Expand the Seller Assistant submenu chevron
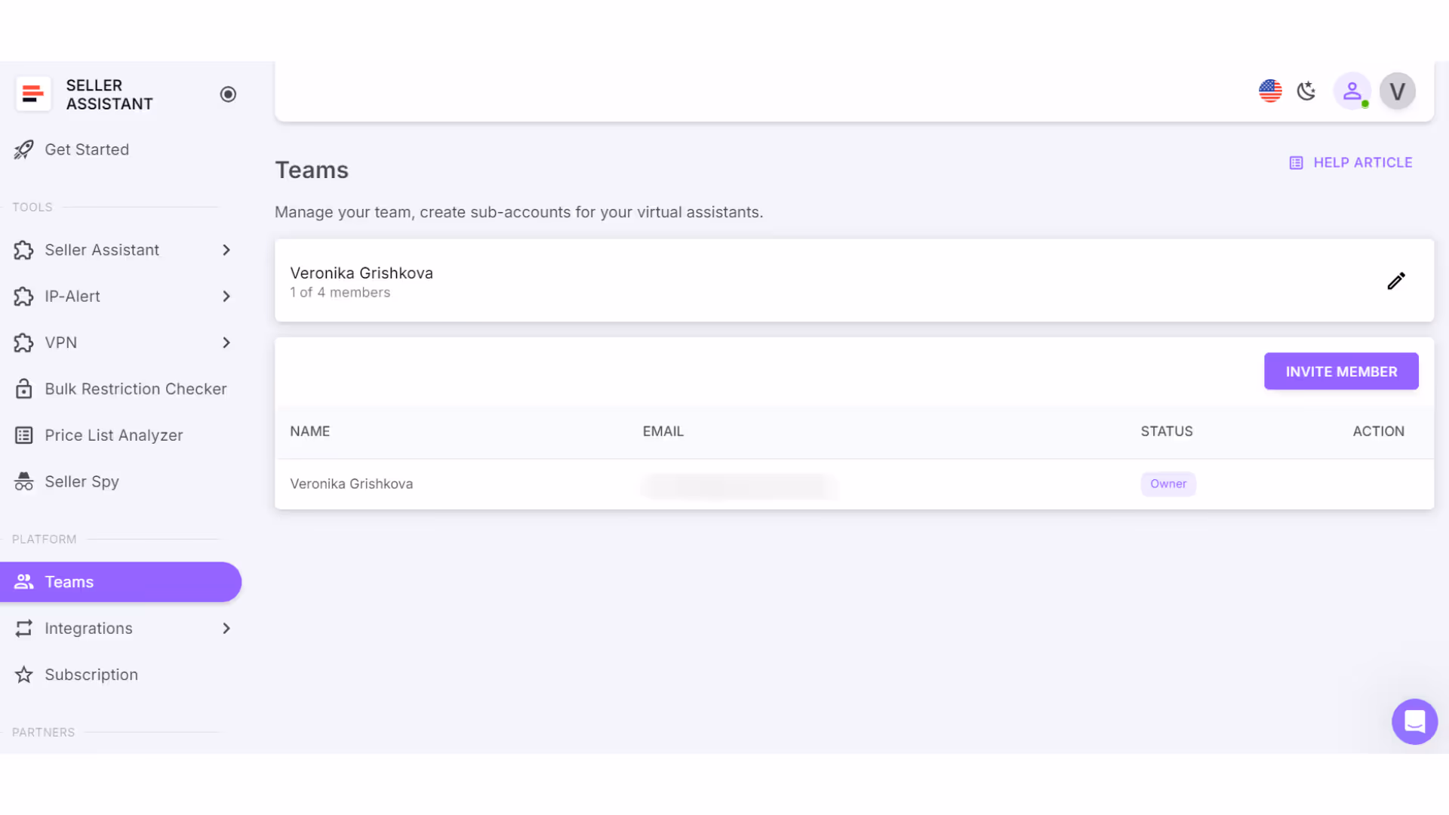Viewport: 1449px width, 815px height. pyautogui.click(x=226, y=250)
